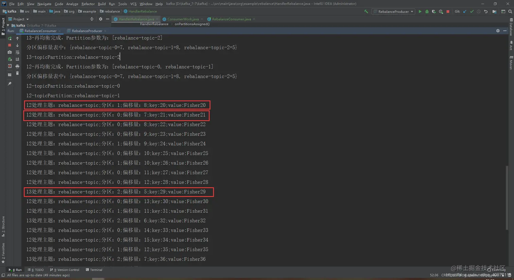Open the RebalanceConsumer.java editor tab
This screenshot has width=514, height=280.
click(231, 19)
